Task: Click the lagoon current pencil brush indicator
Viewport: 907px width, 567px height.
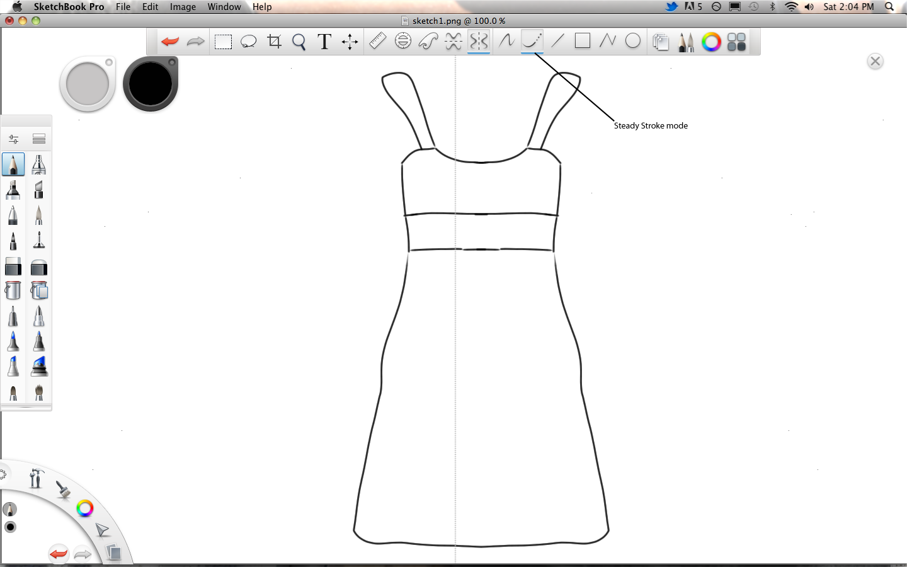Action: [9, 509]
